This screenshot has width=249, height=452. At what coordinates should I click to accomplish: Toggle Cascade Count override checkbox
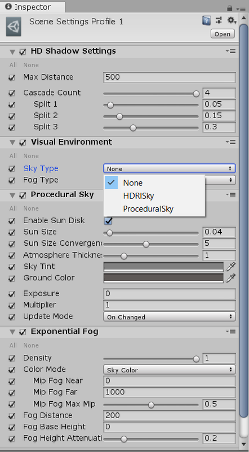12,93
